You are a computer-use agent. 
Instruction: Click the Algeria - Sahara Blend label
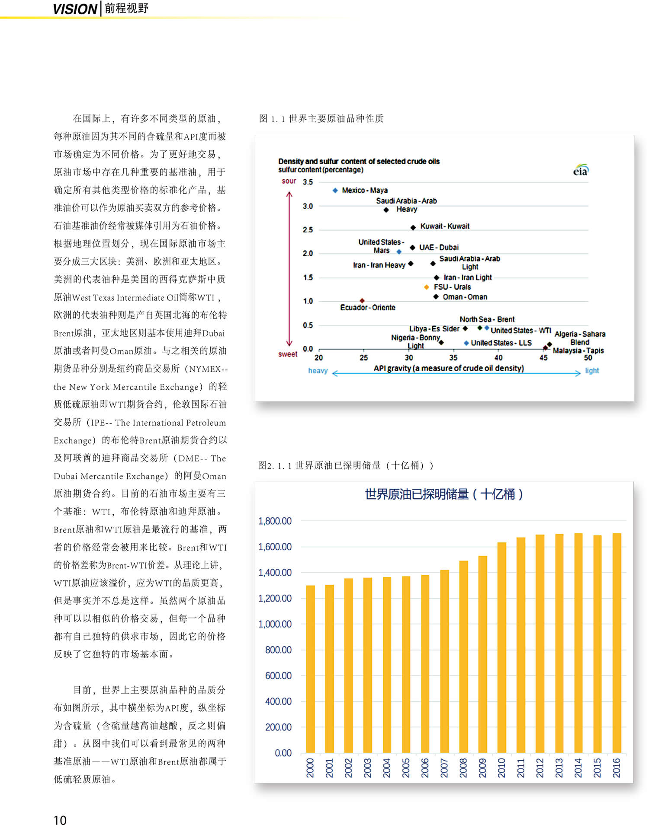click(x=580, y=338)
